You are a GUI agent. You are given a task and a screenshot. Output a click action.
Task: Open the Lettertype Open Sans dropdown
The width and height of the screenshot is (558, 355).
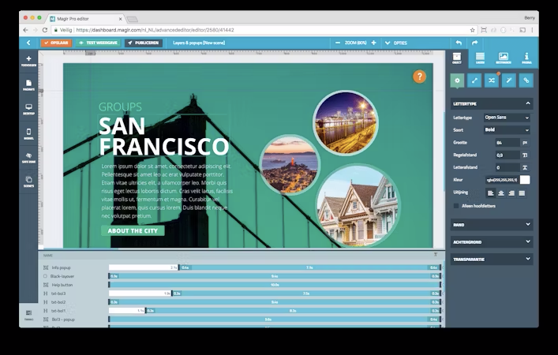pyautogui.click(x=506, y=118)
